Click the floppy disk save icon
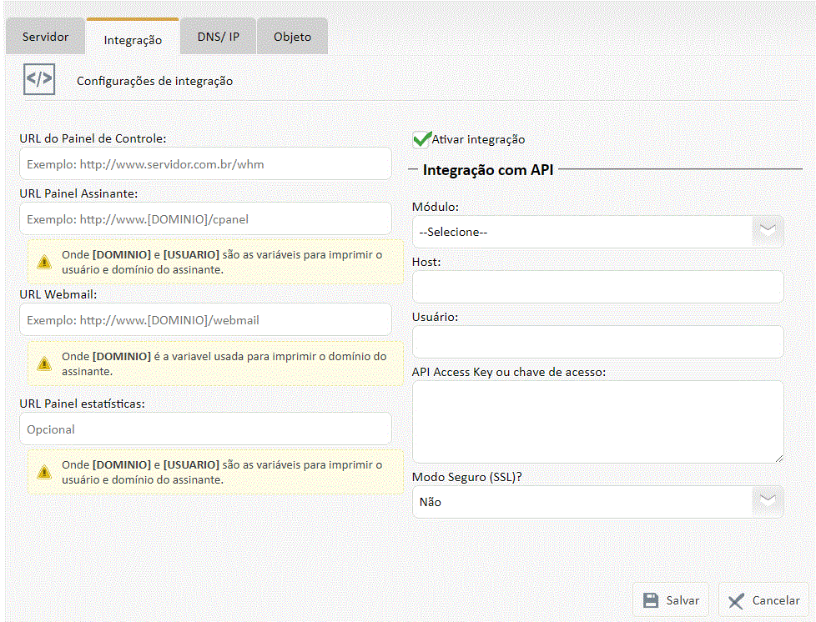 point(651,600)
